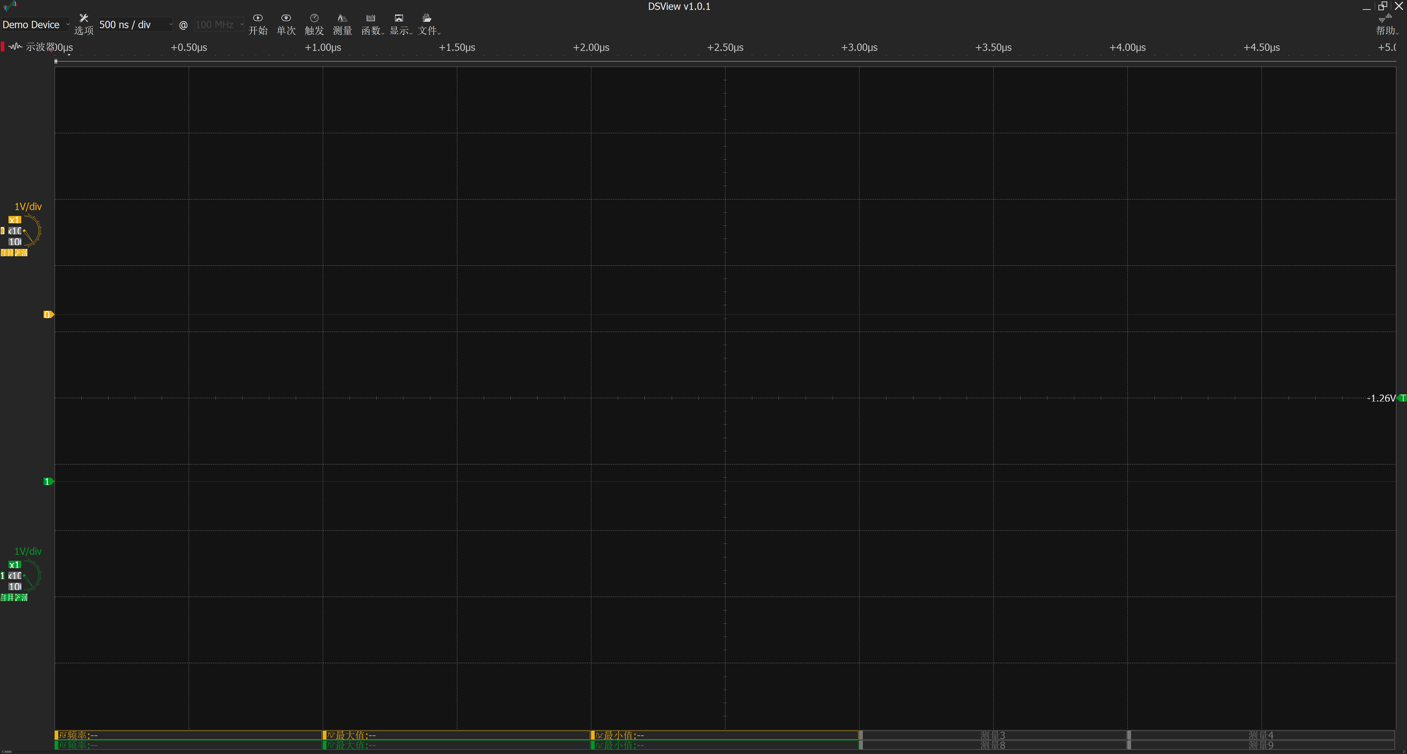1407x754 pixels.
Task: Click the DSView logo icon
Action: [x=10, y=6]
